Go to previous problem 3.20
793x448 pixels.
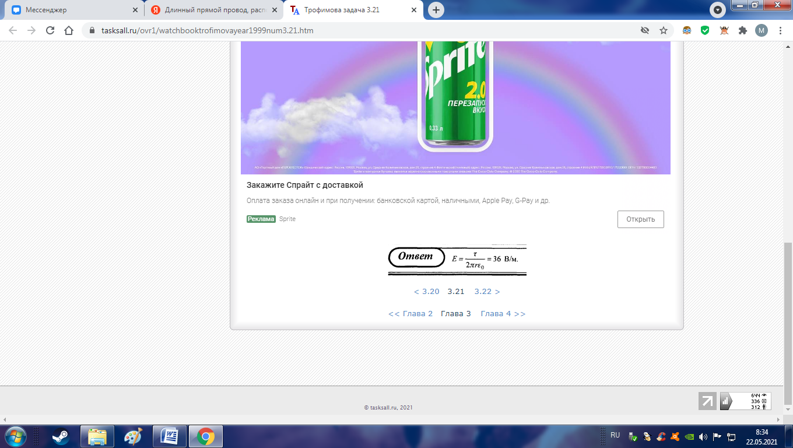(x=426, y=291)
